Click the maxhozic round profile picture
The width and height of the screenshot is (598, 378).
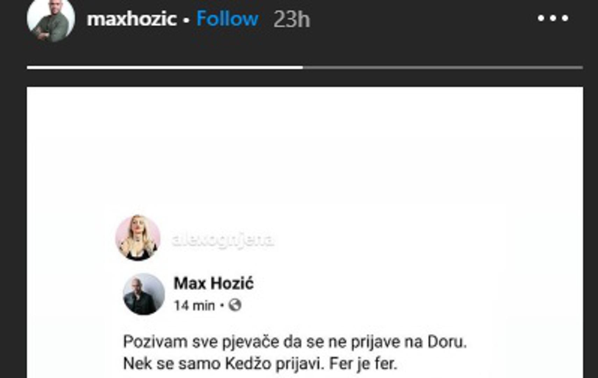[51, 20]
